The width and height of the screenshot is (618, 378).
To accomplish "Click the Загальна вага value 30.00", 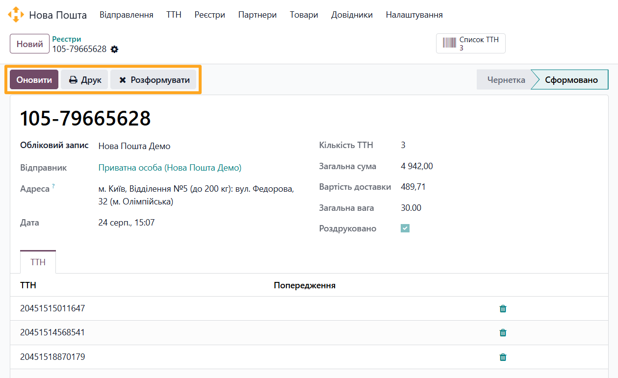I will (x=411, y=208).
